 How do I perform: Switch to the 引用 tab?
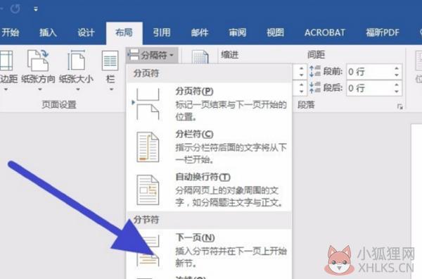click(x=162, y=32)
